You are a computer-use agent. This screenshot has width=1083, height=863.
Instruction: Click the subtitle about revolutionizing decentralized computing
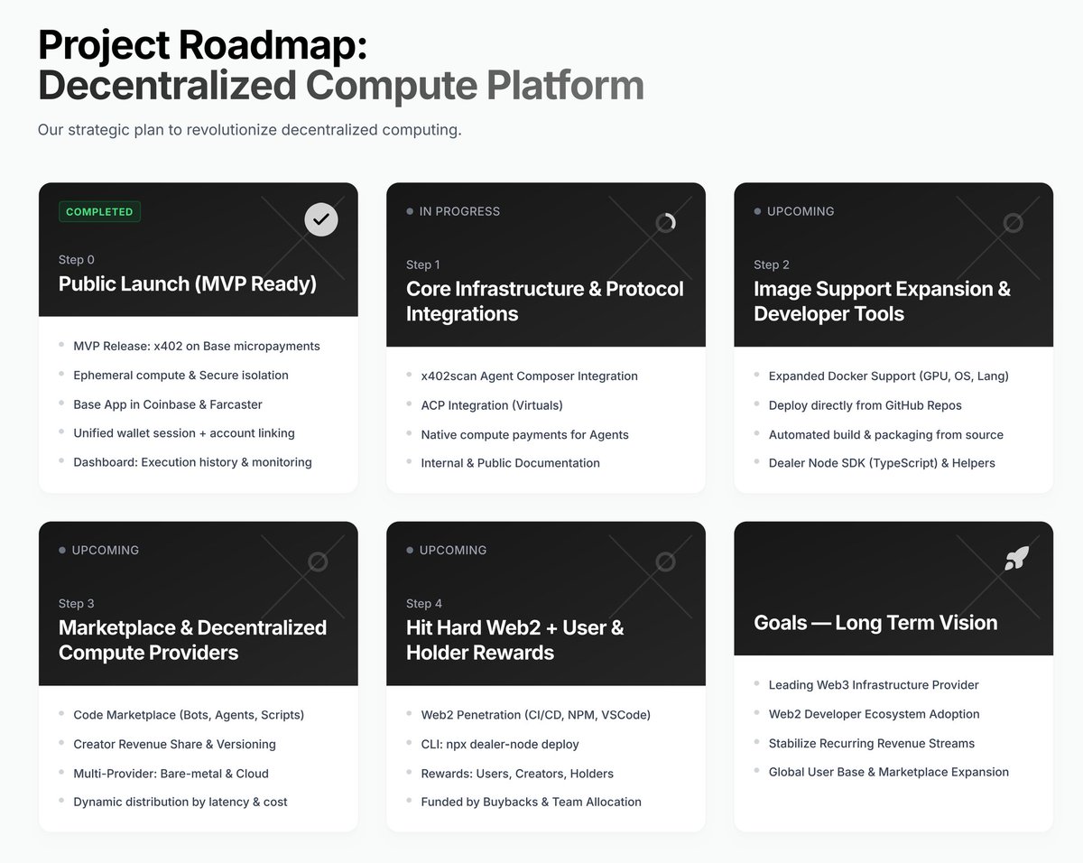[x=250, y=130]
